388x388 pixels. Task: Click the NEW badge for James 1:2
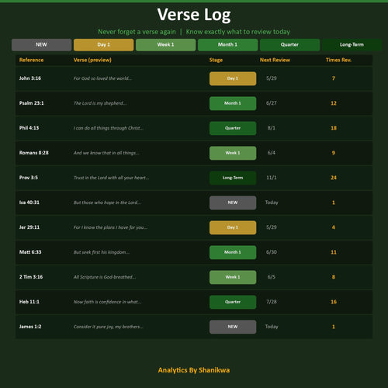[233, 327]
